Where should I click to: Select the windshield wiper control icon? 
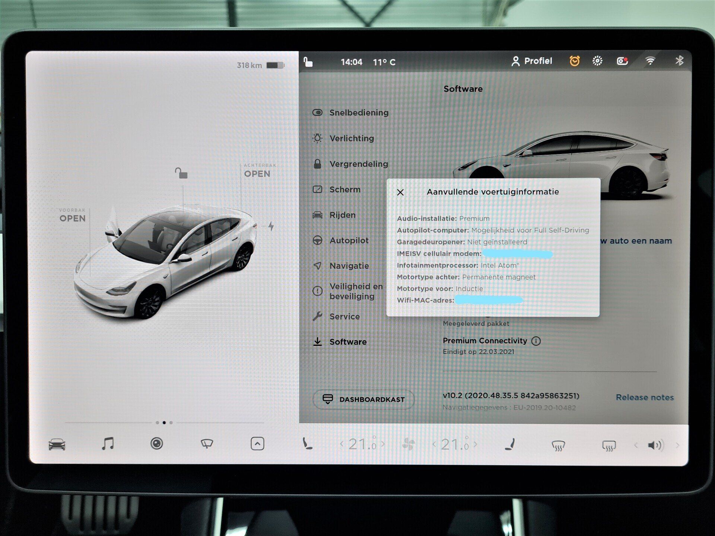tap(207, 443)
